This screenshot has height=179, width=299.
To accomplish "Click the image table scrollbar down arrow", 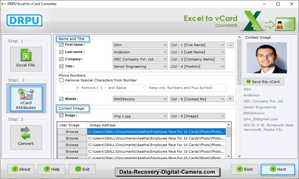I will tap(228, 156).
